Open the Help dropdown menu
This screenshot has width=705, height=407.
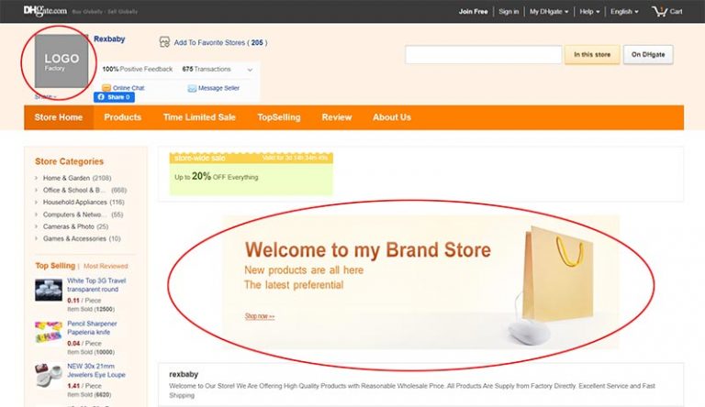(x=590, y=12)
